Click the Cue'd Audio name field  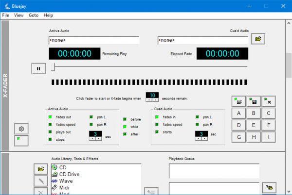coord(203,40)
